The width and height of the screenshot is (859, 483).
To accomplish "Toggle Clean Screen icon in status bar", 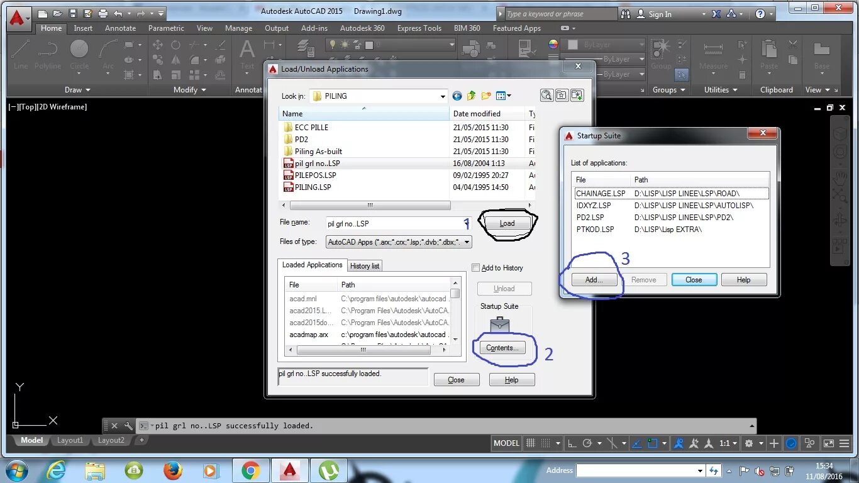I will (x=828, y=443).
